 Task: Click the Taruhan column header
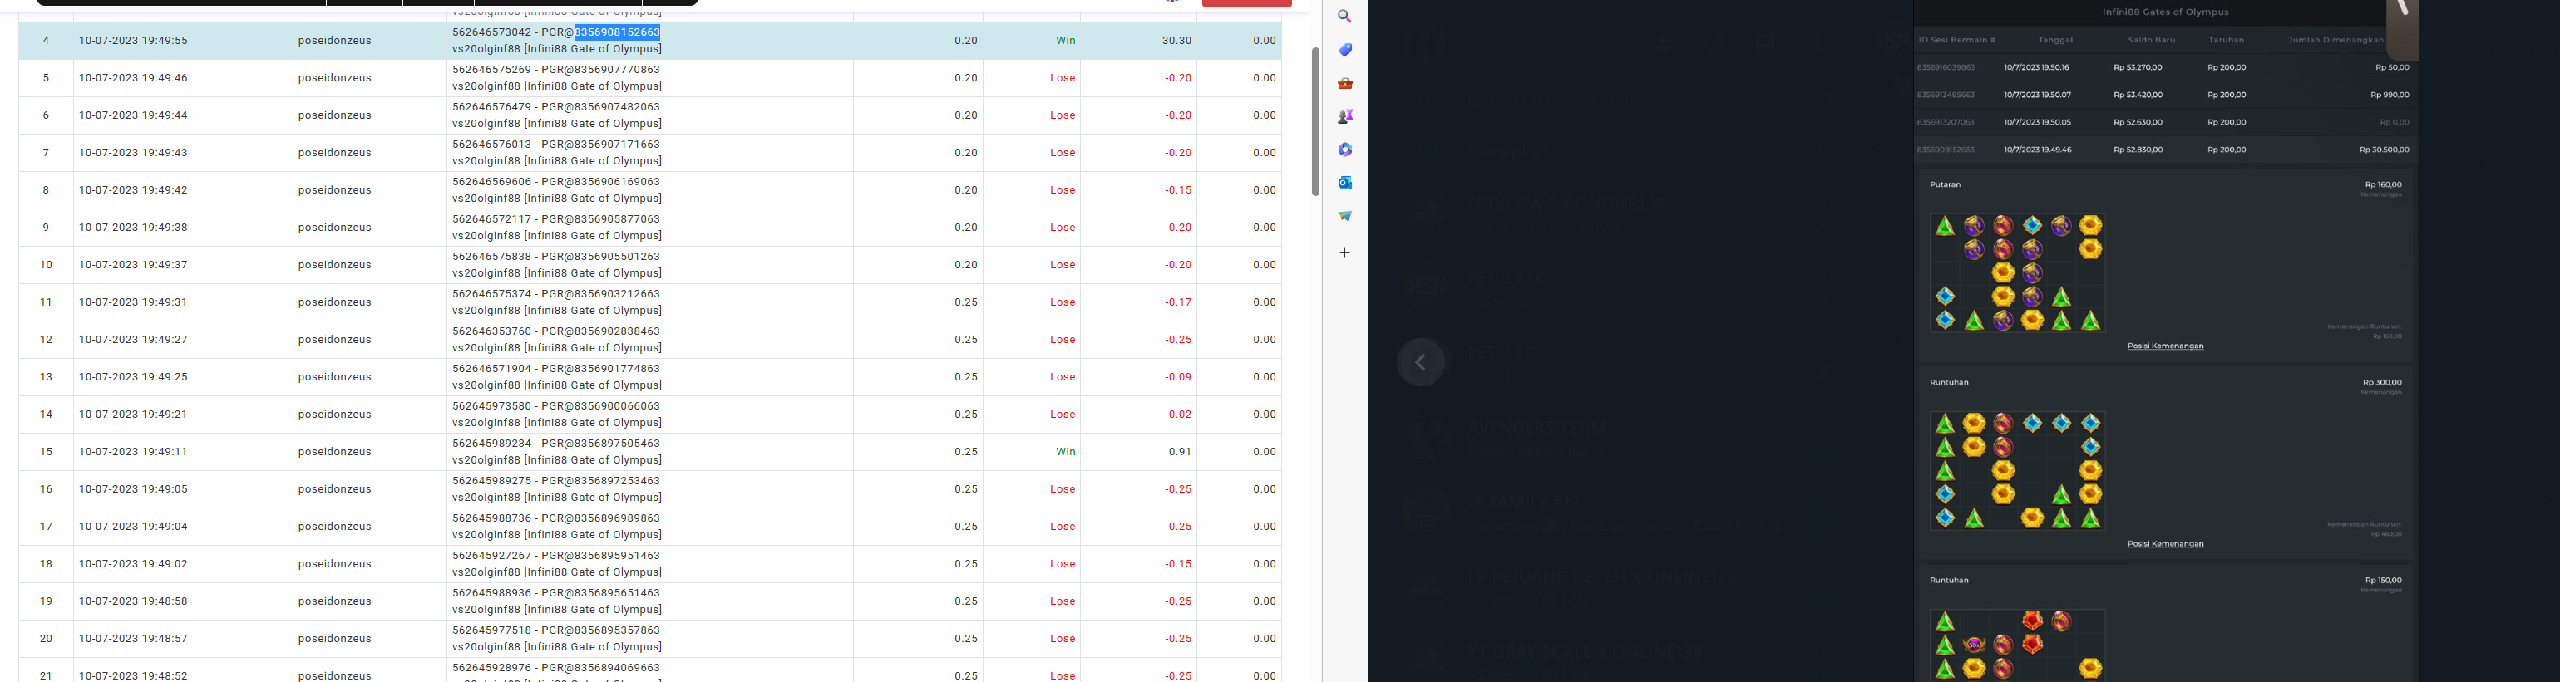click(x=2226, y=40)
